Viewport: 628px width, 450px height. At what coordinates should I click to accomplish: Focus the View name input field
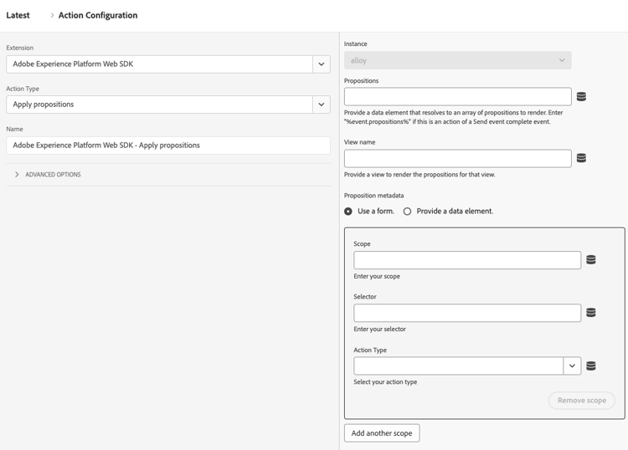pos(457,158)
